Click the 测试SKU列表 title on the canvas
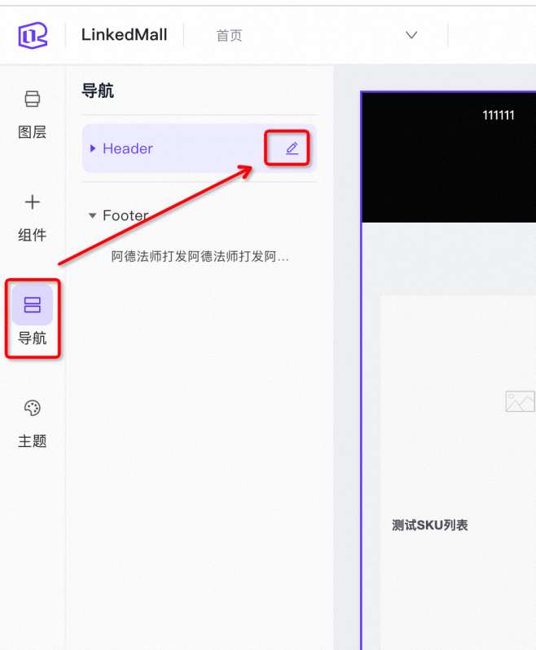Screen dimensions: 536x650 point(430,525)
